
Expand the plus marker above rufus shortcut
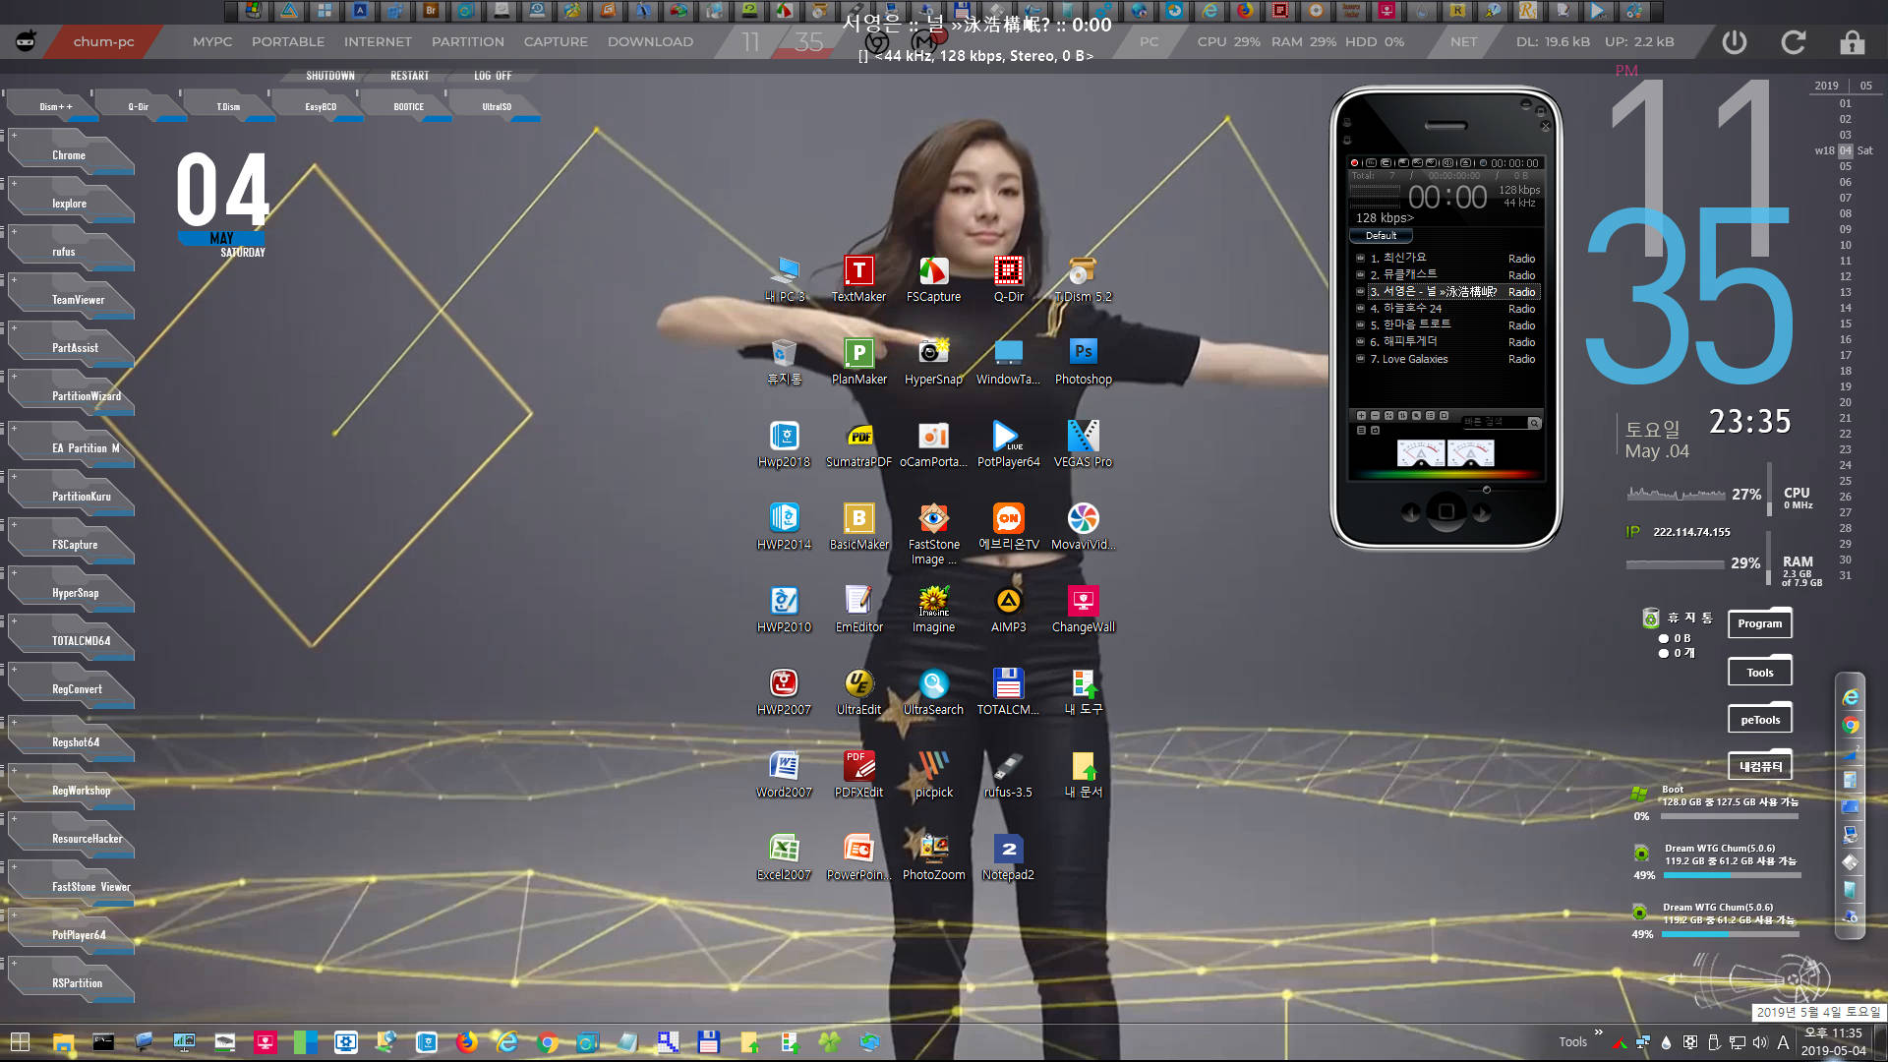point(14,232)
